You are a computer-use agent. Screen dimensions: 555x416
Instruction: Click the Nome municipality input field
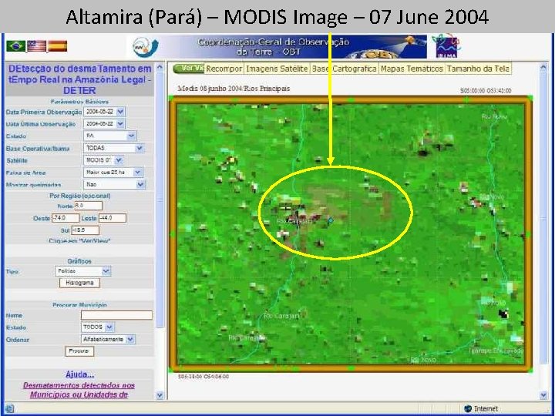point(117,315)
